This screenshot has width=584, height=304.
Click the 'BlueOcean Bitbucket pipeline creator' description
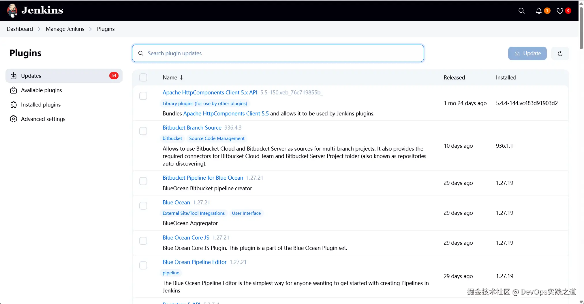207,188
